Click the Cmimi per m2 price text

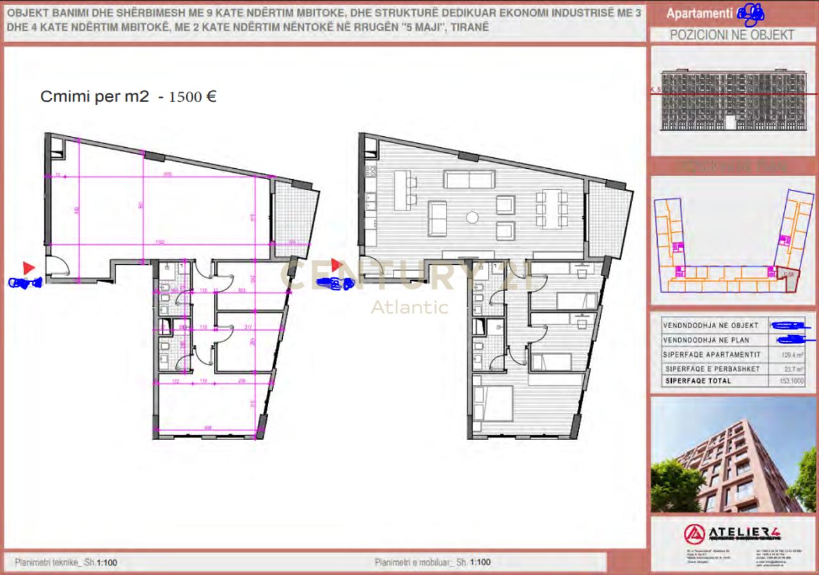(x=128, y=96)
